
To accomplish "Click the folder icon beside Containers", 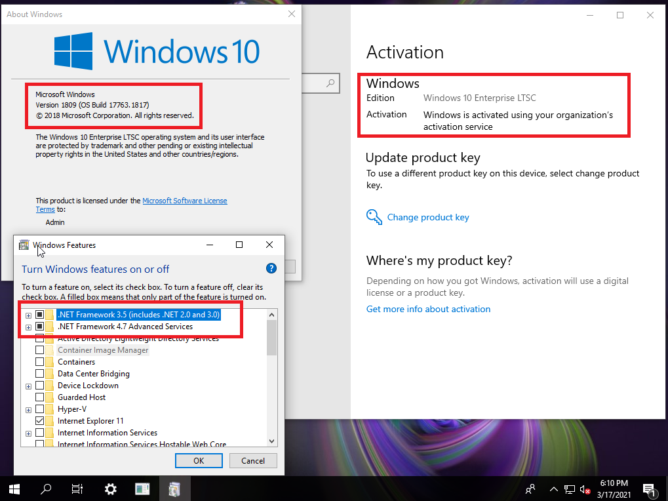I will coord(50,362).
